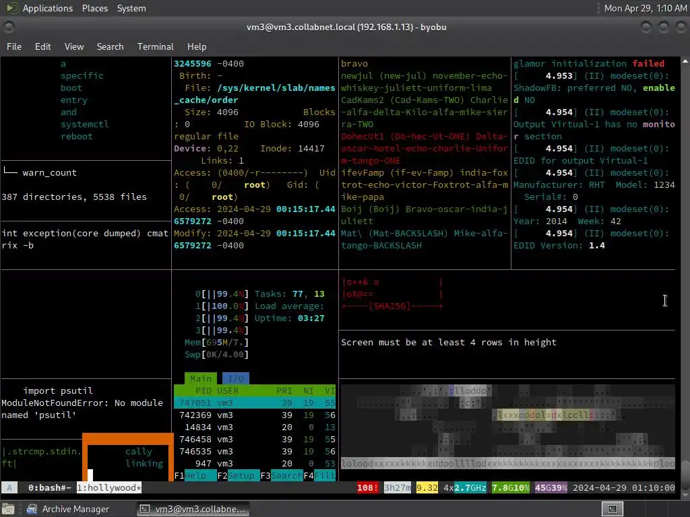This screenshot has height=517, width=690.
Task: Click '387 directories, 5538 files' text
Action: [x=74, y=197]
